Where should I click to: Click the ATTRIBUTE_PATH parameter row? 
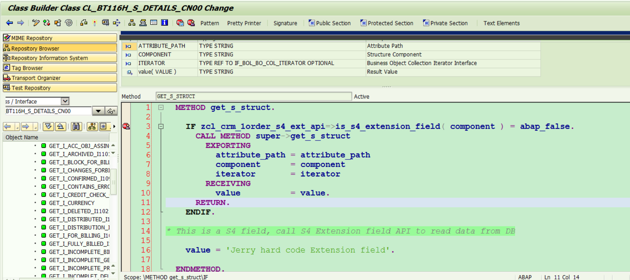pos(332,46)
